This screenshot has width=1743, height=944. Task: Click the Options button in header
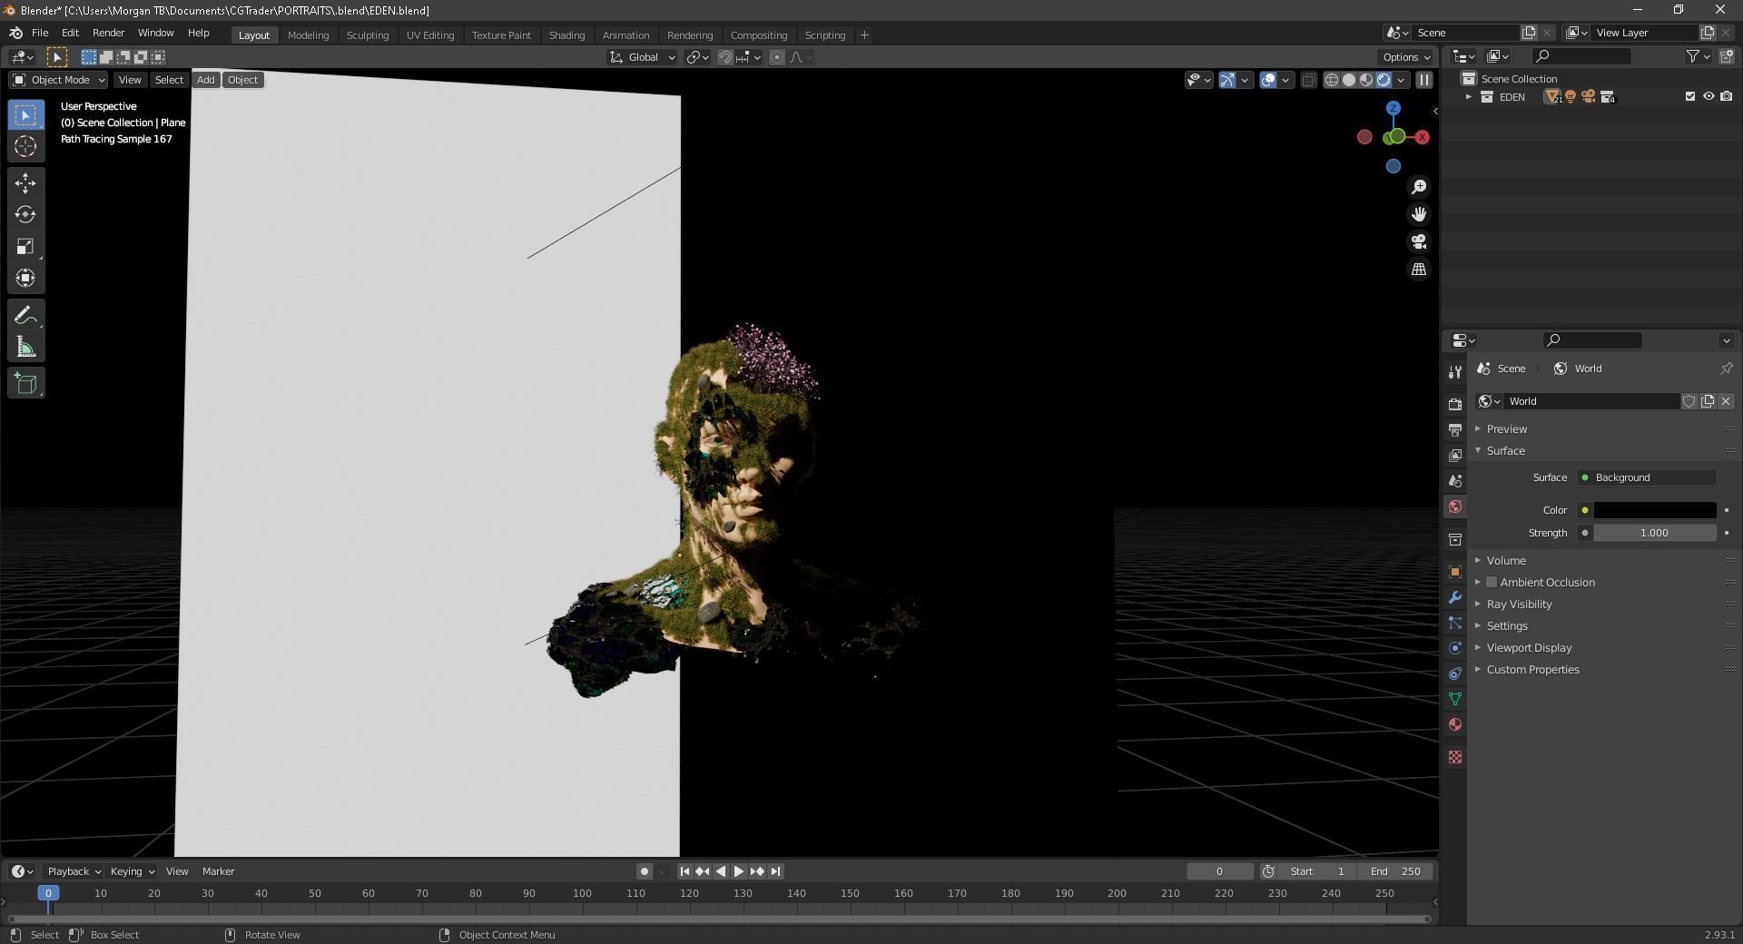click(x=1405, y=57)
